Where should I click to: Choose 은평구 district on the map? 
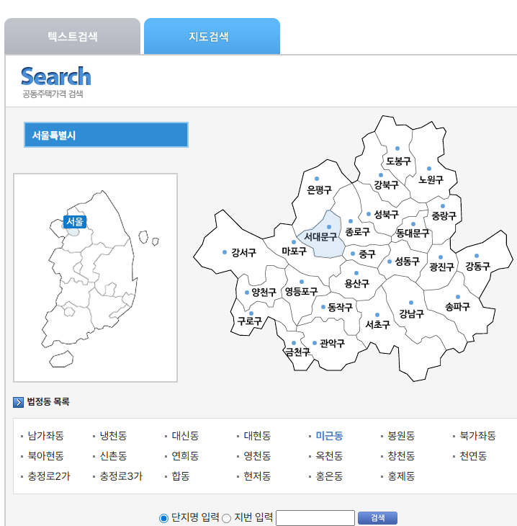point(319,190)
